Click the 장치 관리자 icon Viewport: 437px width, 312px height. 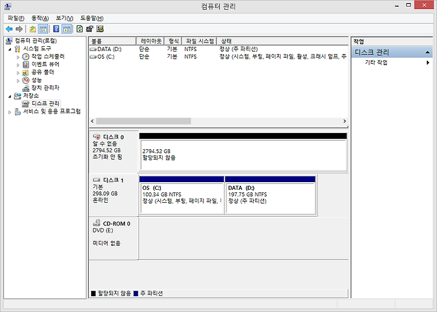pos(25,88)
